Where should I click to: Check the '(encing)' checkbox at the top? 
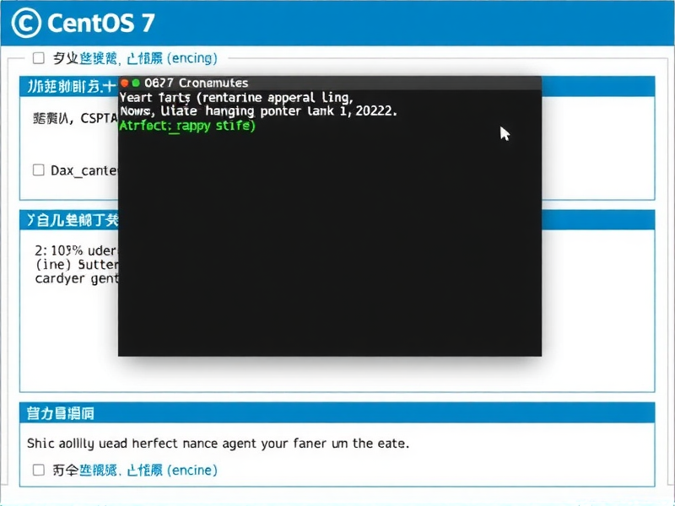pyautogui.click(x=37, y=58)
